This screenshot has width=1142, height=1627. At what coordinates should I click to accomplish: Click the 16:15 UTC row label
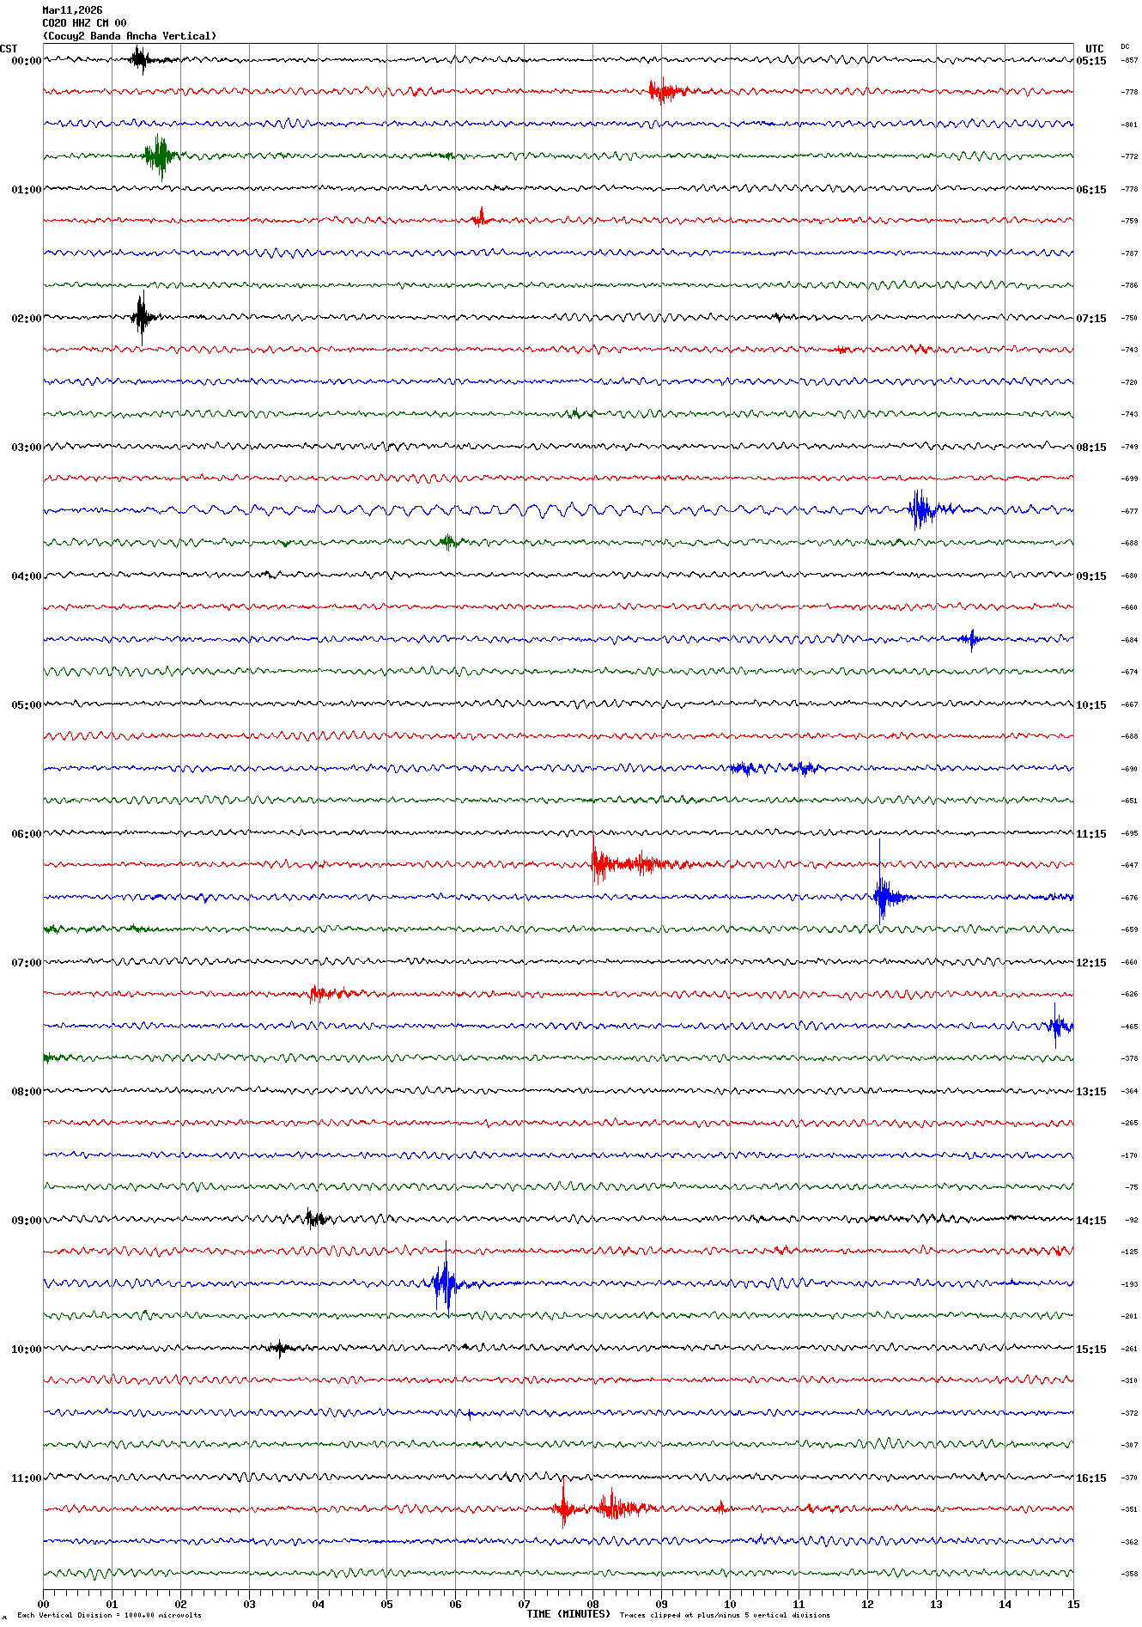(1091, 1478)
